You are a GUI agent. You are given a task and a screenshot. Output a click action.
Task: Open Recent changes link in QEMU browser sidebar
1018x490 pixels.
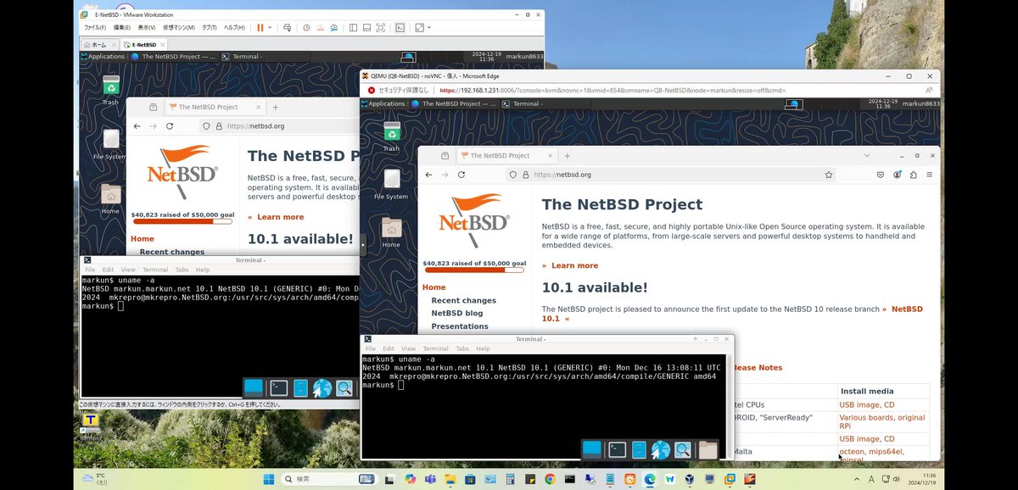(463, 301)
